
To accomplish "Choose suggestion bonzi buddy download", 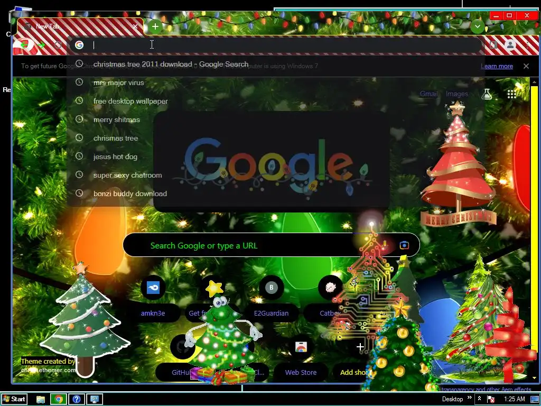I will (275, 193).
